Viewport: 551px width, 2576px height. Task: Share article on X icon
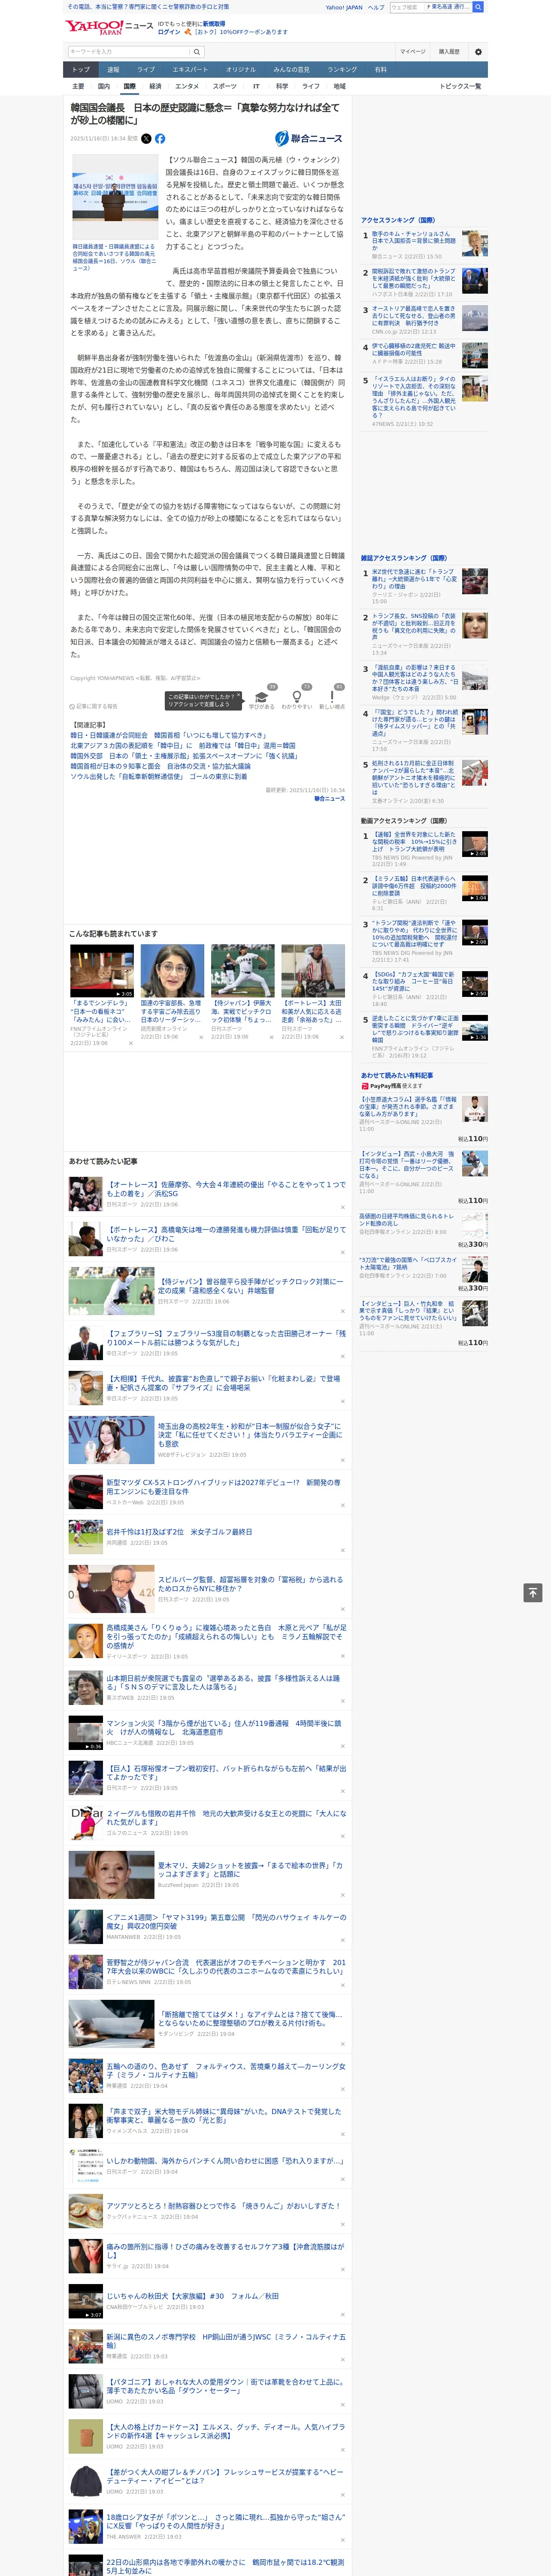pos(146,139)
